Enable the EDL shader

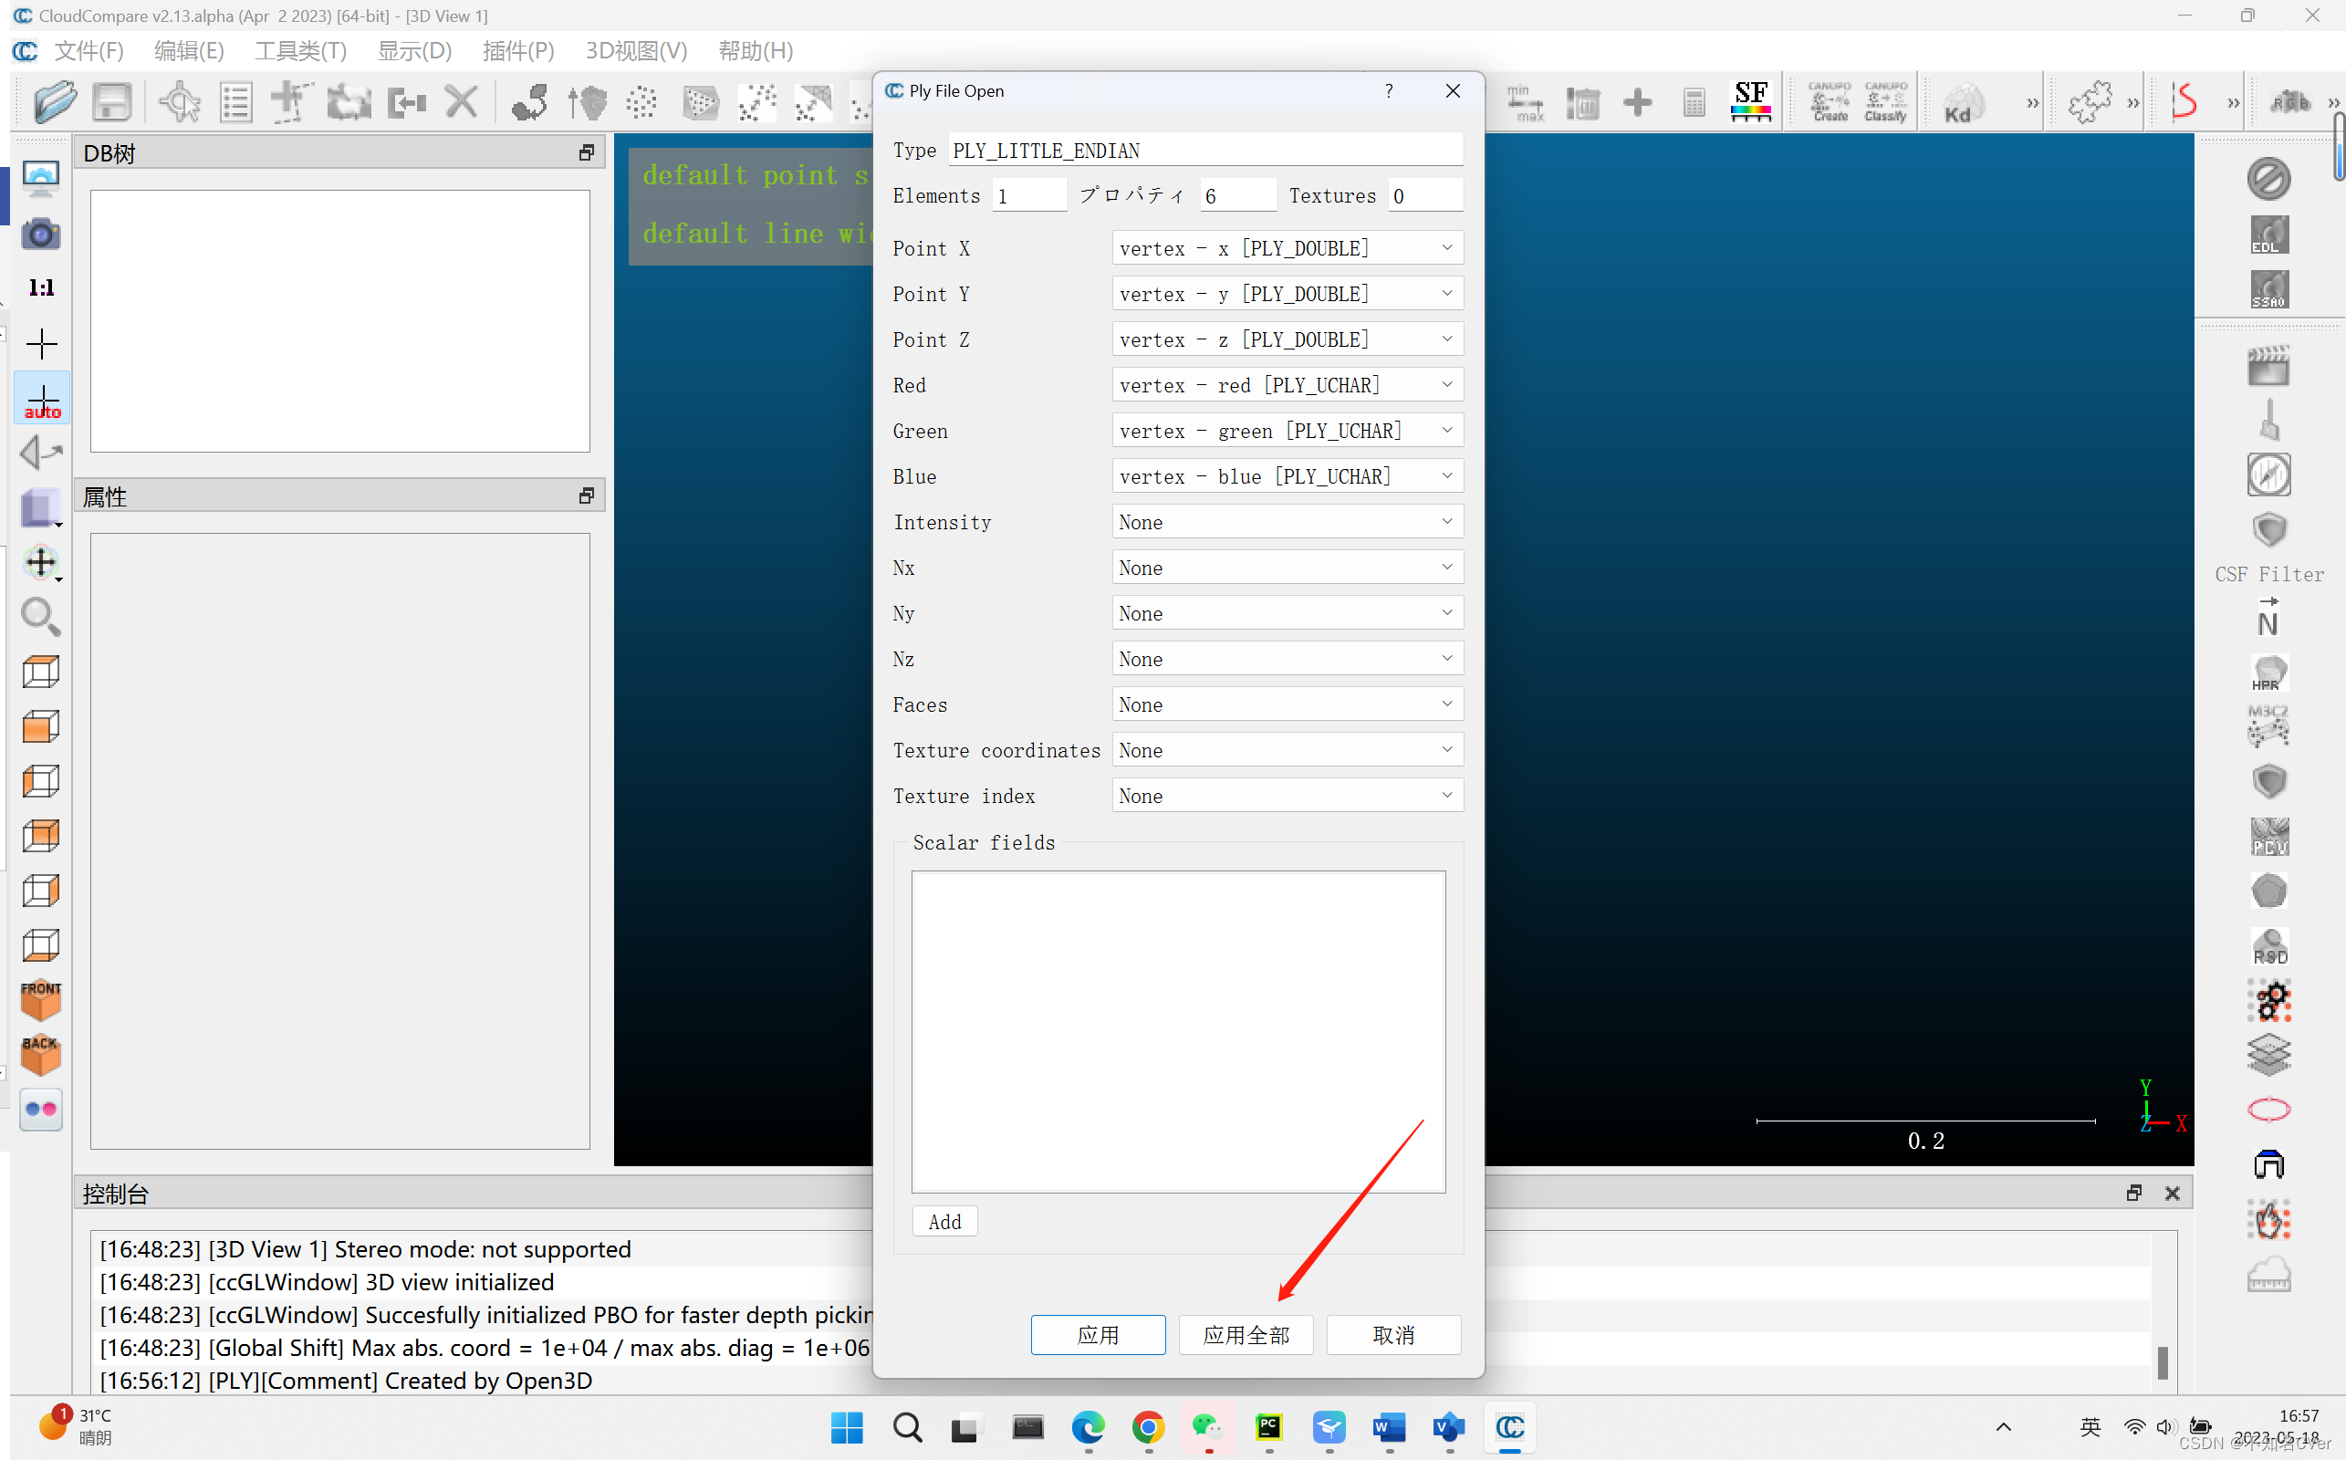click(2268, 234)
